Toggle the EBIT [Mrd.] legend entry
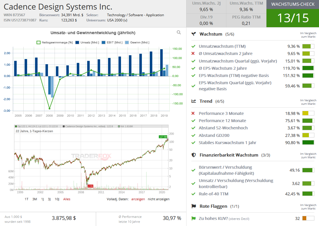The height and width of the screenshot is (226, 319). (112, 43)
